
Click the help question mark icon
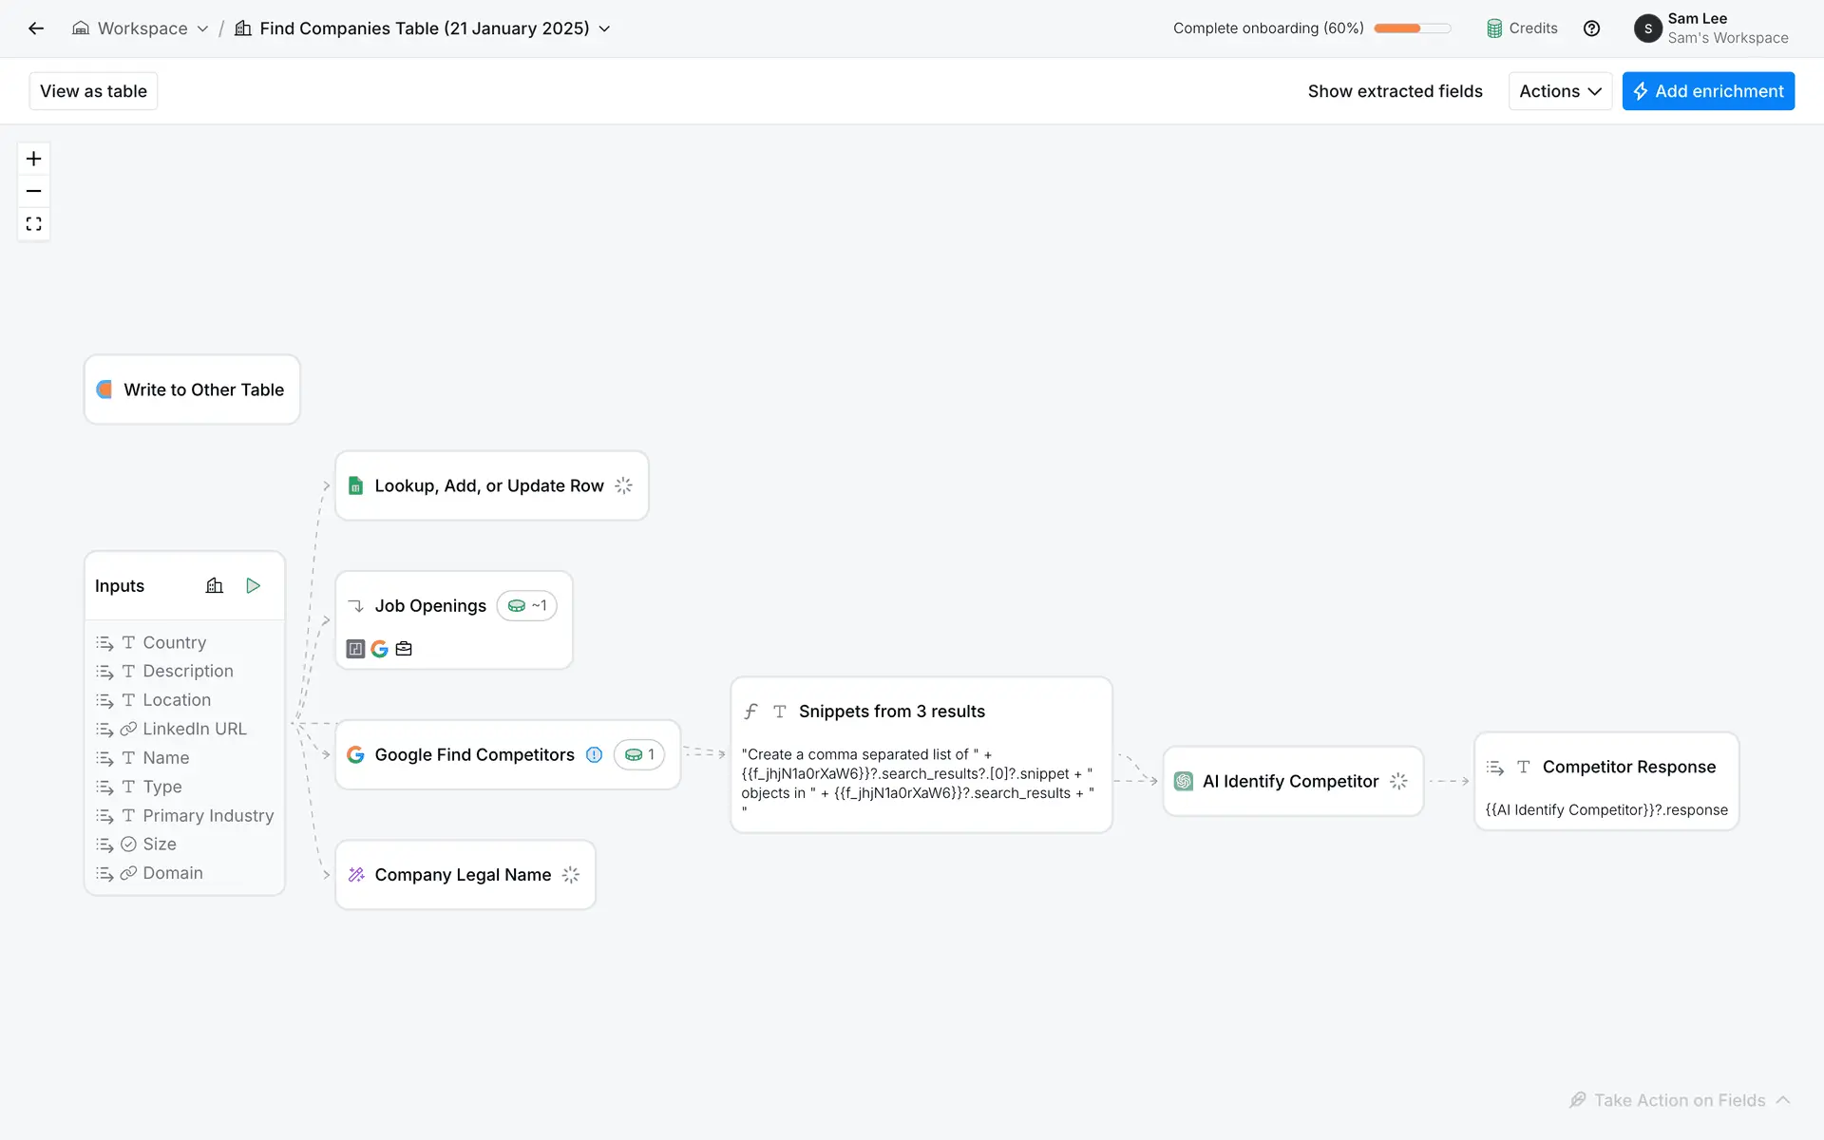point(1591,28)
